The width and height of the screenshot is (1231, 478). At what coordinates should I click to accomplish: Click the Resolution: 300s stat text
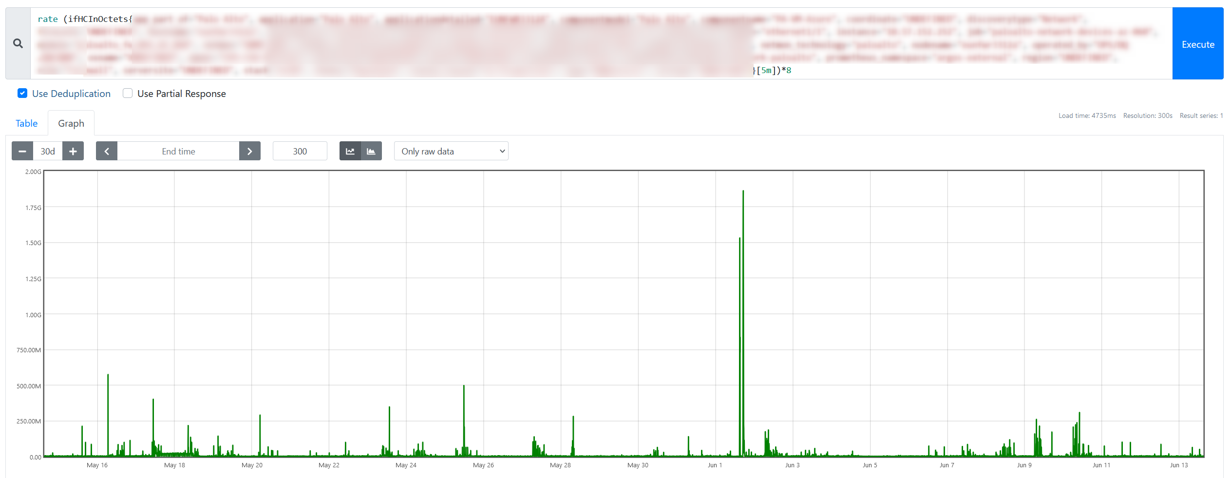pyautogui.click(x=1148, y=115)
